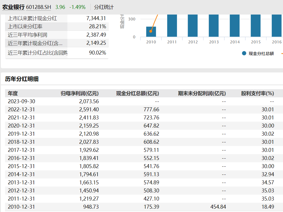The image size is (283, 212).
Task: Select the 2014-12-31 row date
Action: tap(21, 175)
